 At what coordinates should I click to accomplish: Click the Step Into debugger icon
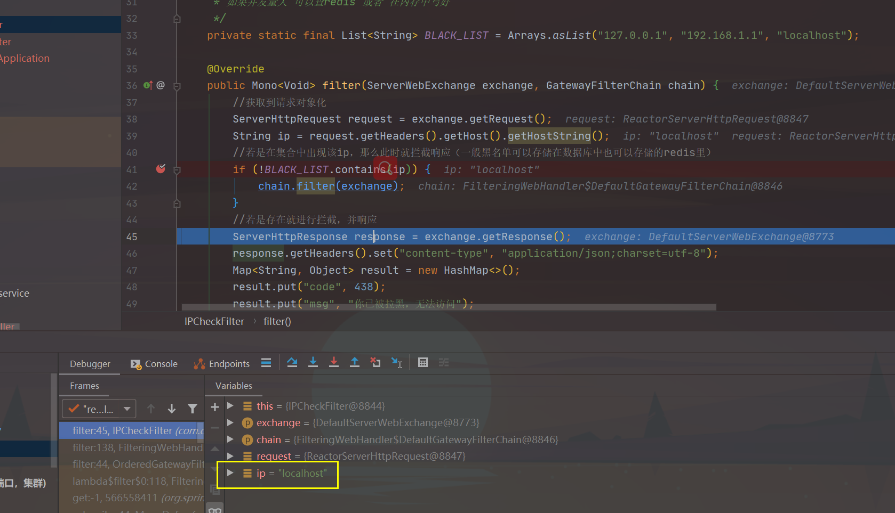[313, 363]
